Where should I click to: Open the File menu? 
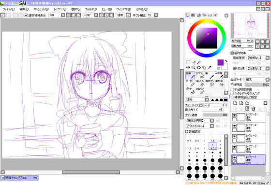tap(9, 9)
